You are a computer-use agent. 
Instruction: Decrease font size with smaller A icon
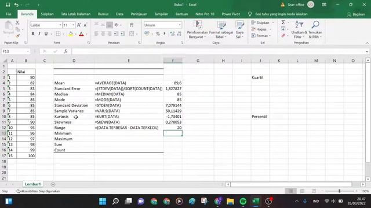(85, 25)
